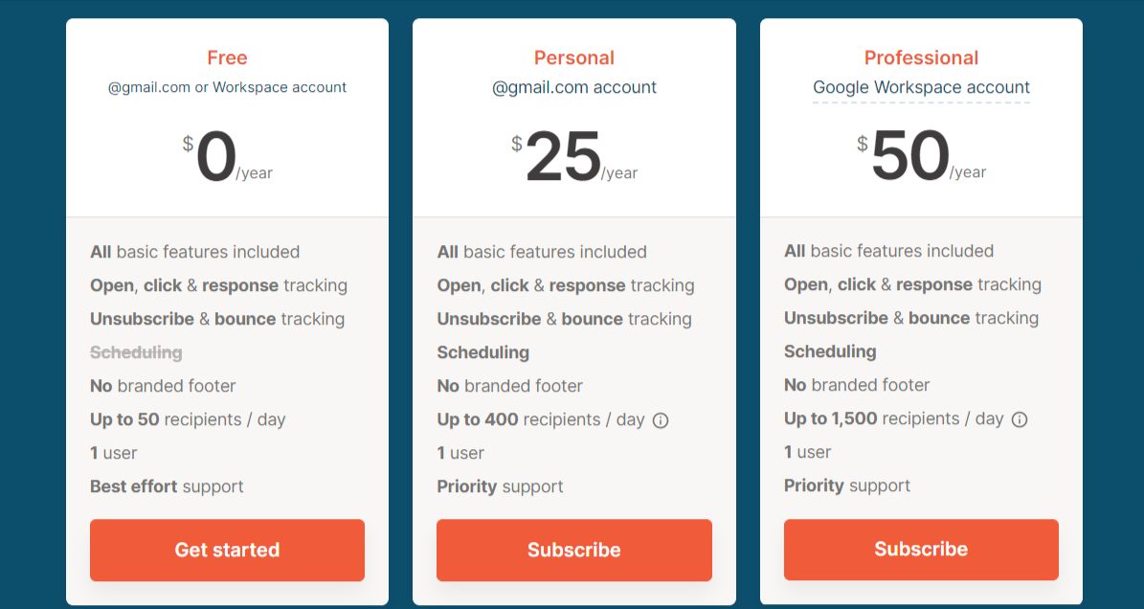Screen dimensions: 1144x609
Task: Click Up to 50 recipients / day
Action: [x=188, y=419]
